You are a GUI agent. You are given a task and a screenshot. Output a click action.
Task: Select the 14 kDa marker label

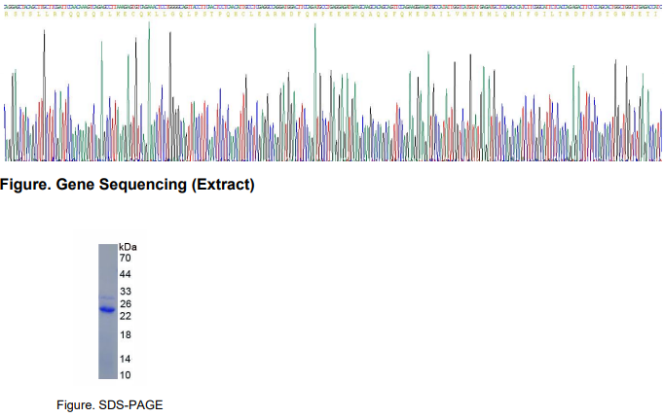coord(125,360)
